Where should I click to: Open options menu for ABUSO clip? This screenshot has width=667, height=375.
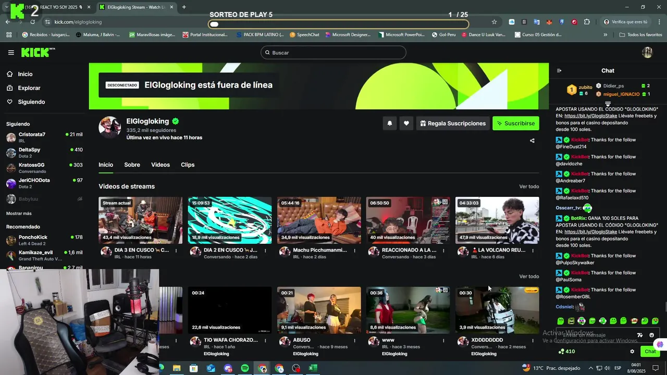pos(354,341)
